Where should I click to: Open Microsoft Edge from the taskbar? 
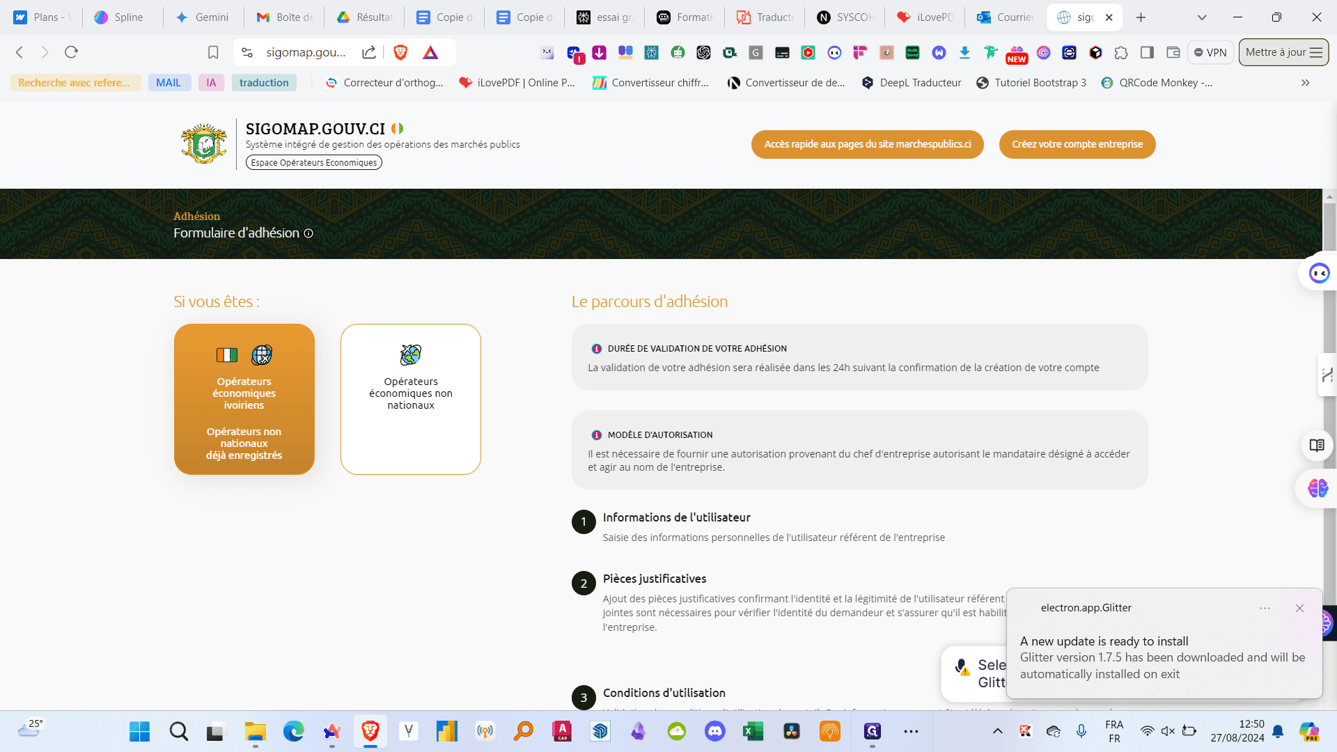coord(294,731)
